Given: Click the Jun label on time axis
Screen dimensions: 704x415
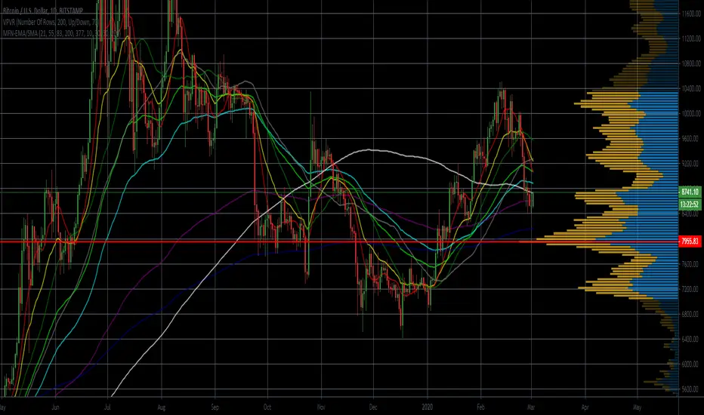Looking at the screenshot, I should (x=56, y=407).
